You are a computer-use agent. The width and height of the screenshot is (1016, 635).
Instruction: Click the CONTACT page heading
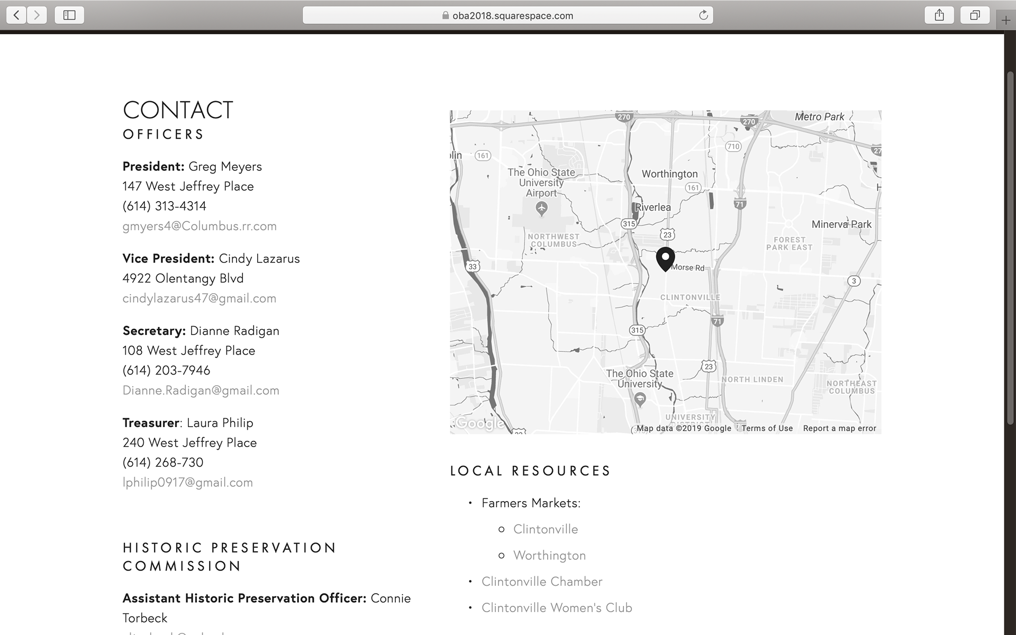click(178, 110)
